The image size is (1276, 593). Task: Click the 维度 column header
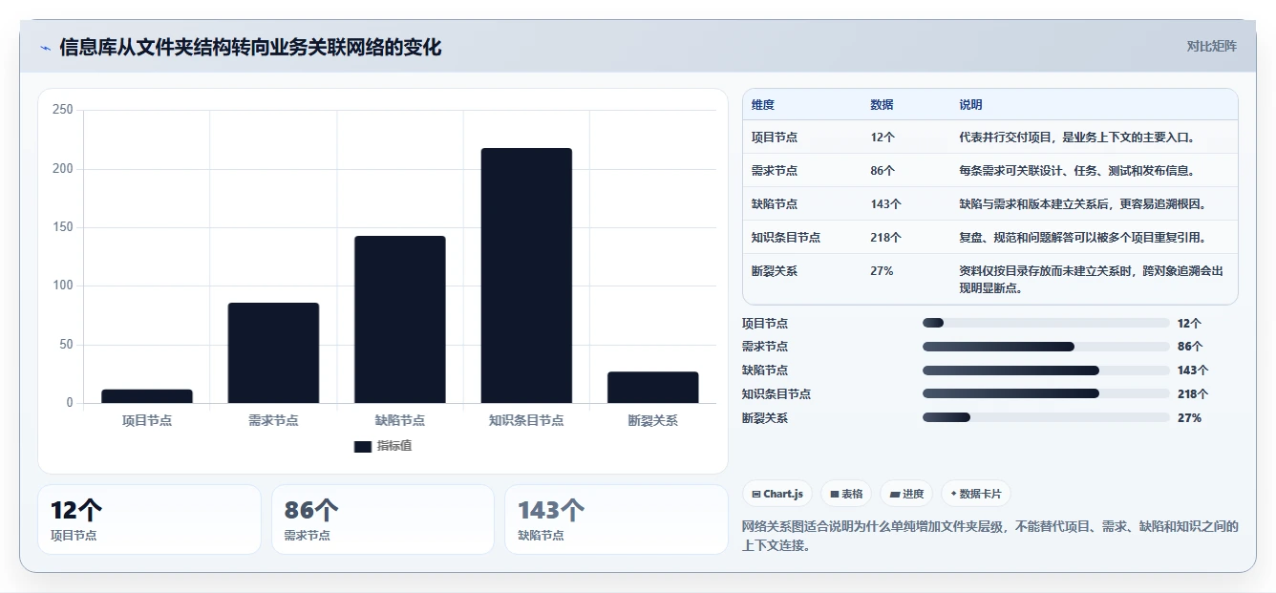click(x=763, y=105)
